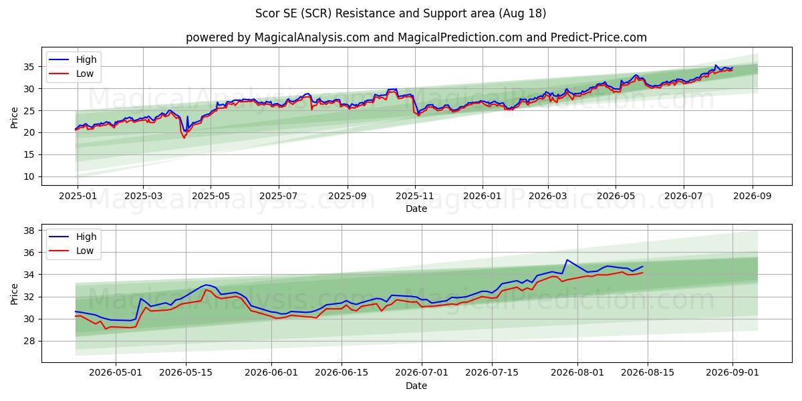This screenshot has height=401, width=802.
Task: Click the '2026-01' date label on the top chart
Action: tap(482, 196)
